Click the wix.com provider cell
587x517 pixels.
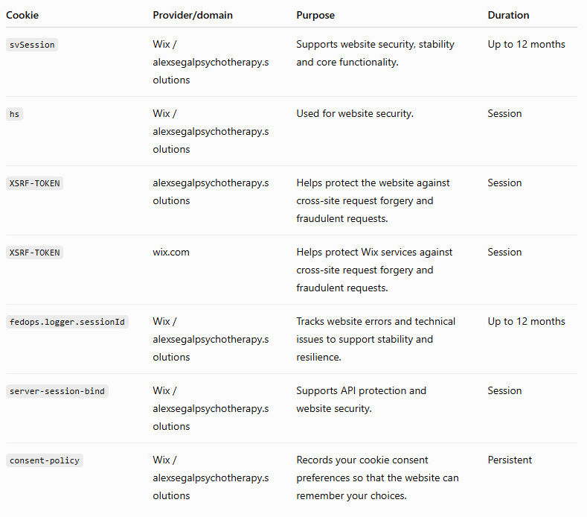171,252
